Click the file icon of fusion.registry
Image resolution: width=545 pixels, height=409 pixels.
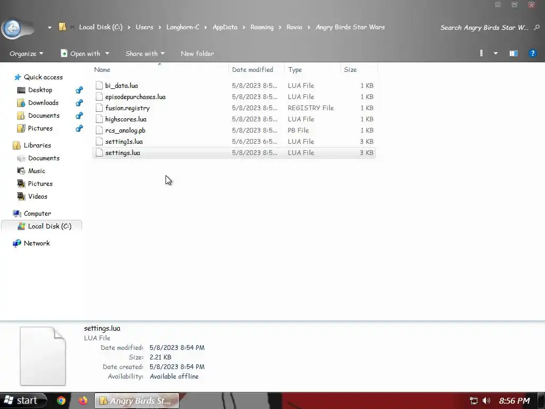[x=99, y=108]
